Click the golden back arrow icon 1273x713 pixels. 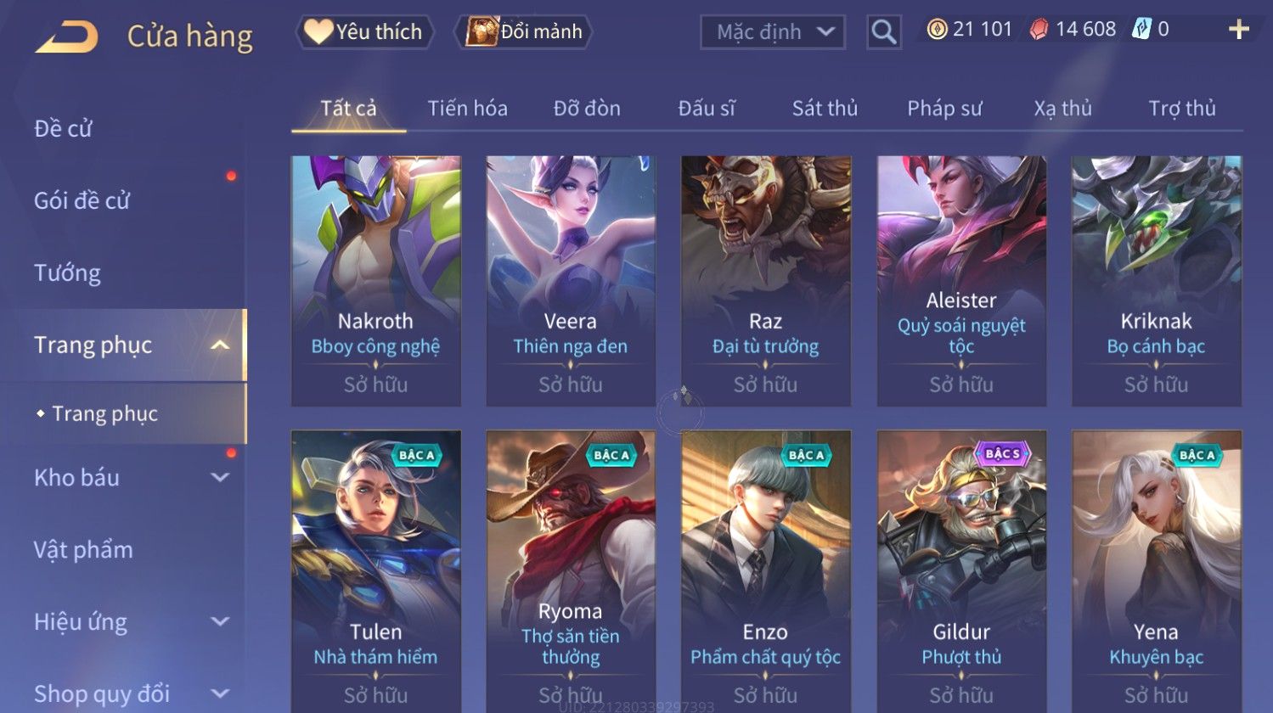pos(66,37)
